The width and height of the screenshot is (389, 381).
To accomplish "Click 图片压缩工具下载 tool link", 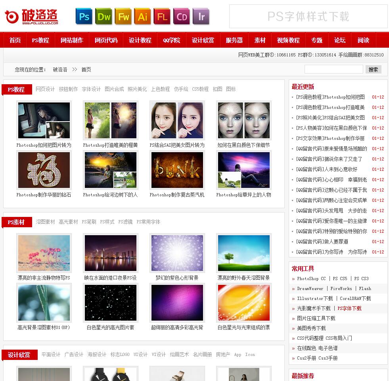I will [x=316, y=318].
